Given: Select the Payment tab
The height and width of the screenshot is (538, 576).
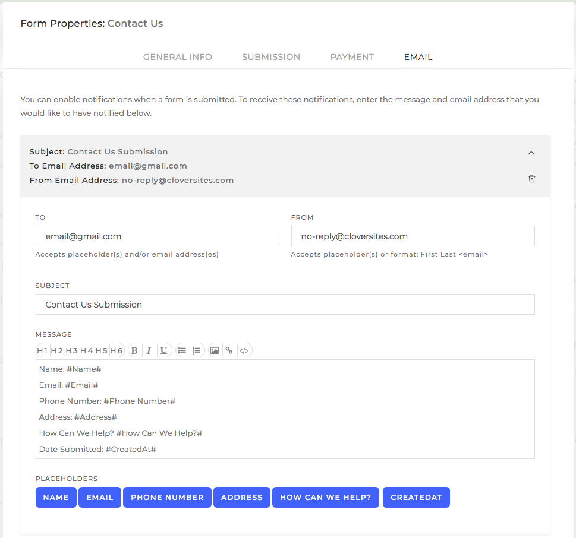Looking at the screenshot, I should [x=352, y=57].
